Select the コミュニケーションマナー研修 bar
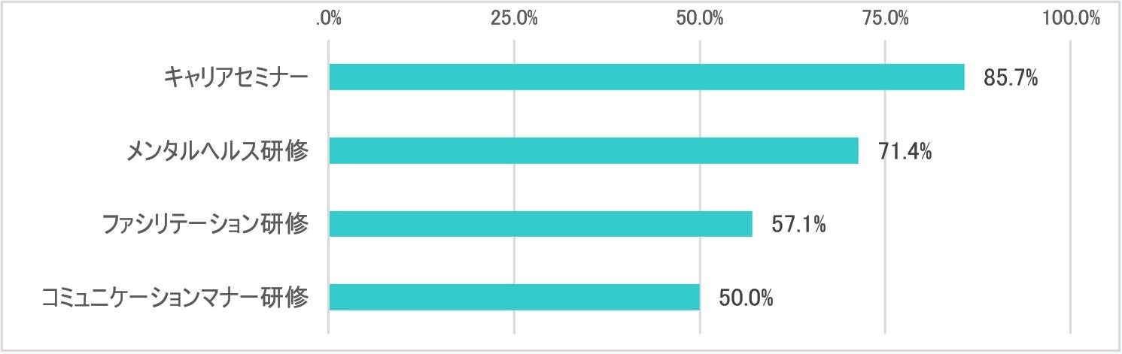Viewport: 1122px width, 354px height. [x=514, y=298]
